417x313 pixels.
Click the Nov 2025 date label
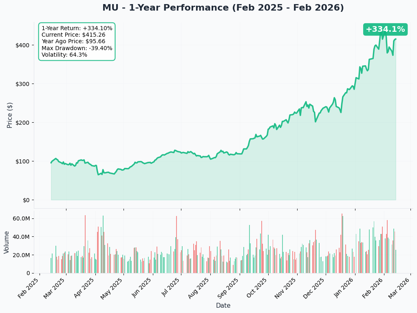coord(286,289)
